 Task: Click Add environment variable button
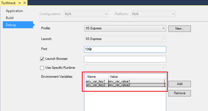180,84
